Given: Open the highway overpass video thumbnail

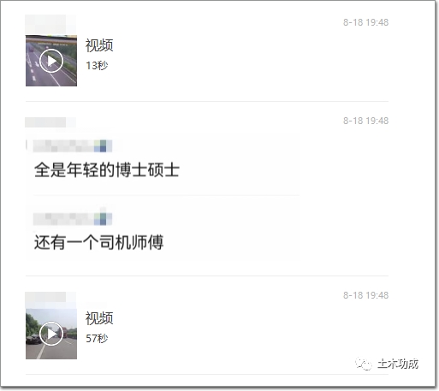Looking at the screenshot, I should point(51,61).
